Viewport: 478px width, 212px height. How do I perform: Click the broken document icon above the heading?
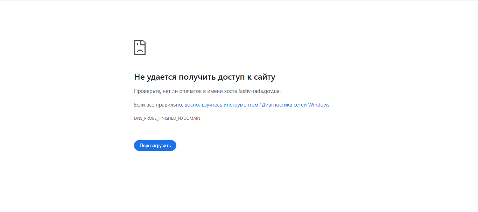(x=140, y=47)
